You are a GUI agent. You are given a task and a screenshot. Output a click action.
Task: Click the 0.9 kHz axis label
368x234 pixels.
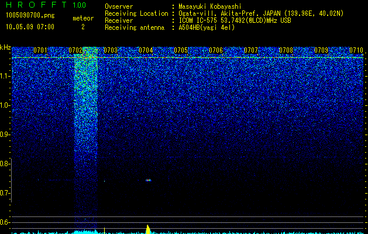[x=4, y=135]
